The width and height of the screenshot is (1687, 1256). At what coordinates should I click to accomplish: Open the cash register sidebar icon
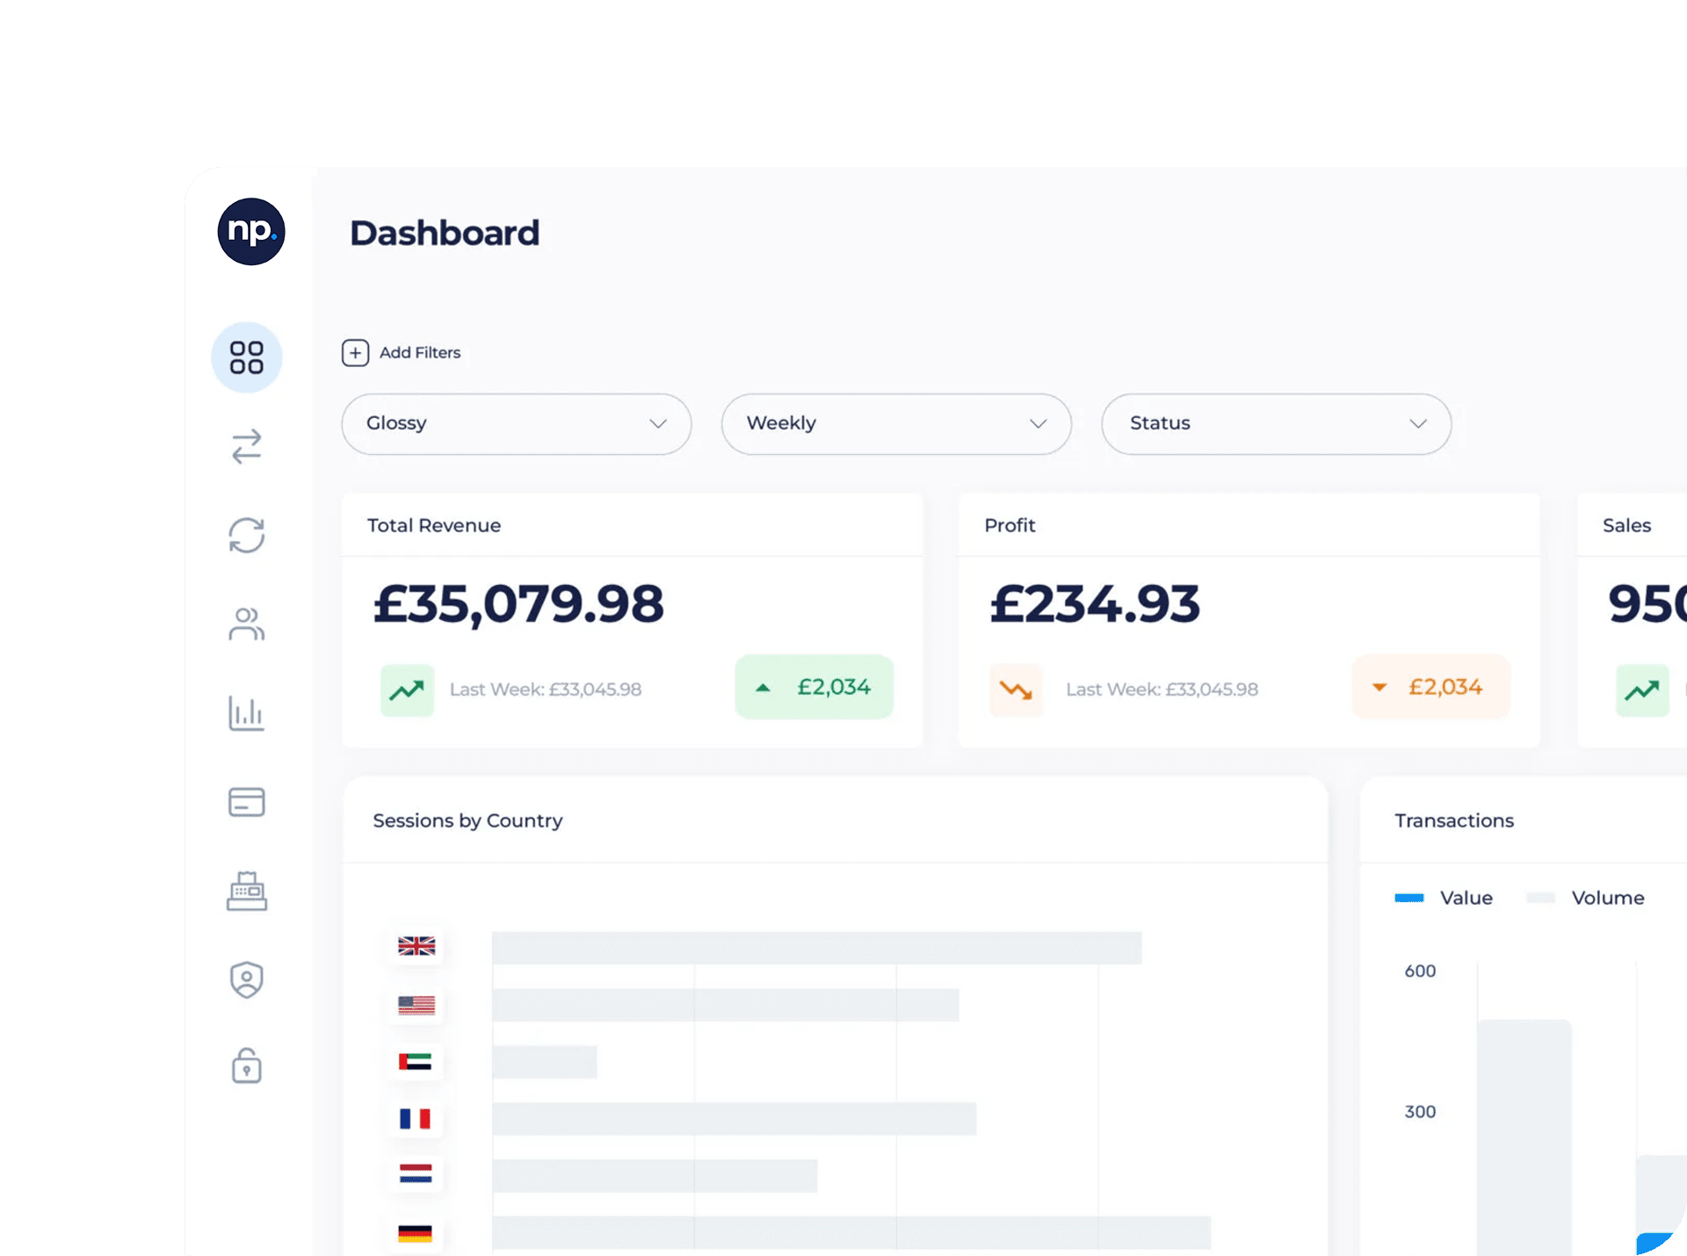247,891
